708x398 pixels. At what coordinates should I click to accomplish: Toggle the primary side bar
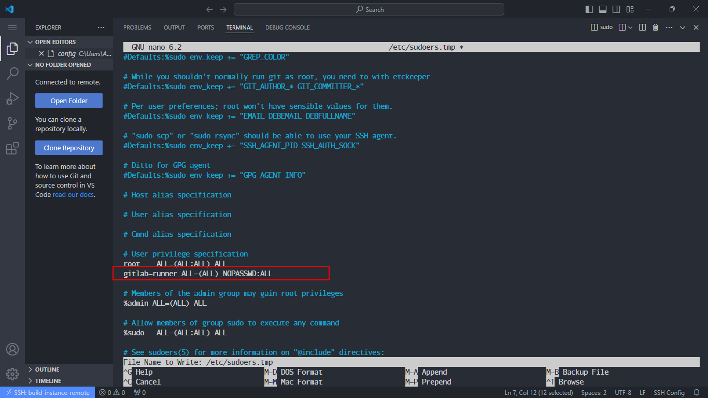click(589, 9)
